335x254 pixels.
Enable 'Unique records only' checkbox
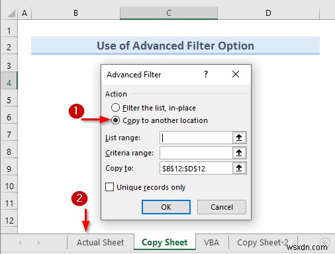point(110,187)
